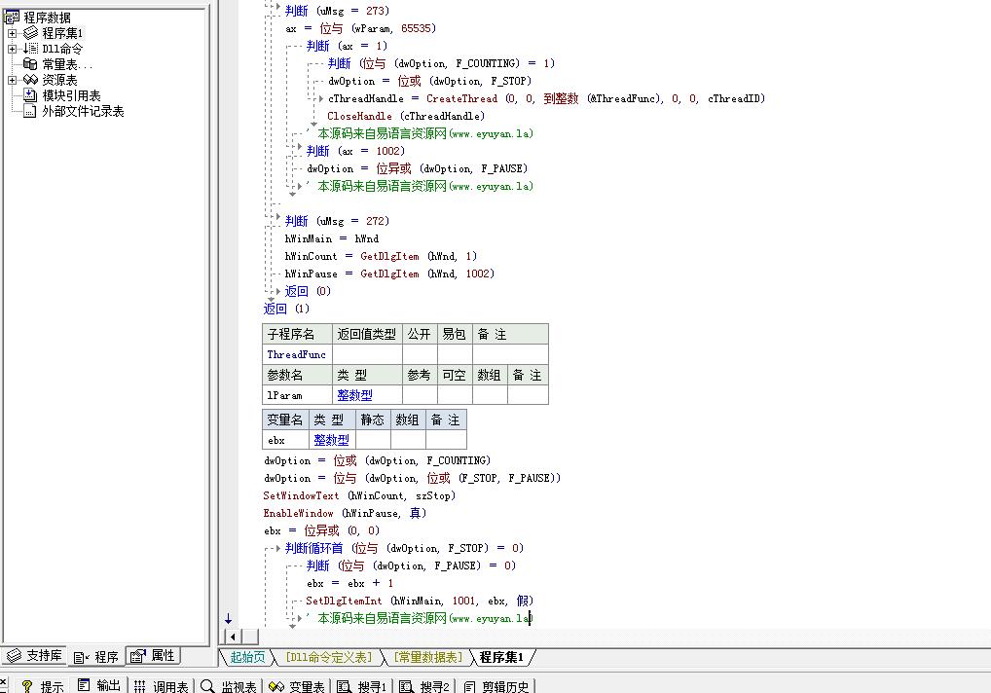The image size is (991, 693).
Task: Click the 资源表 icon in the tree
Action: tap(30, 80)
